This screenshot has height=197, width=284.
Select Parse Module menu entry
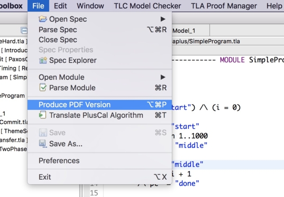click(x=99, y=88)
